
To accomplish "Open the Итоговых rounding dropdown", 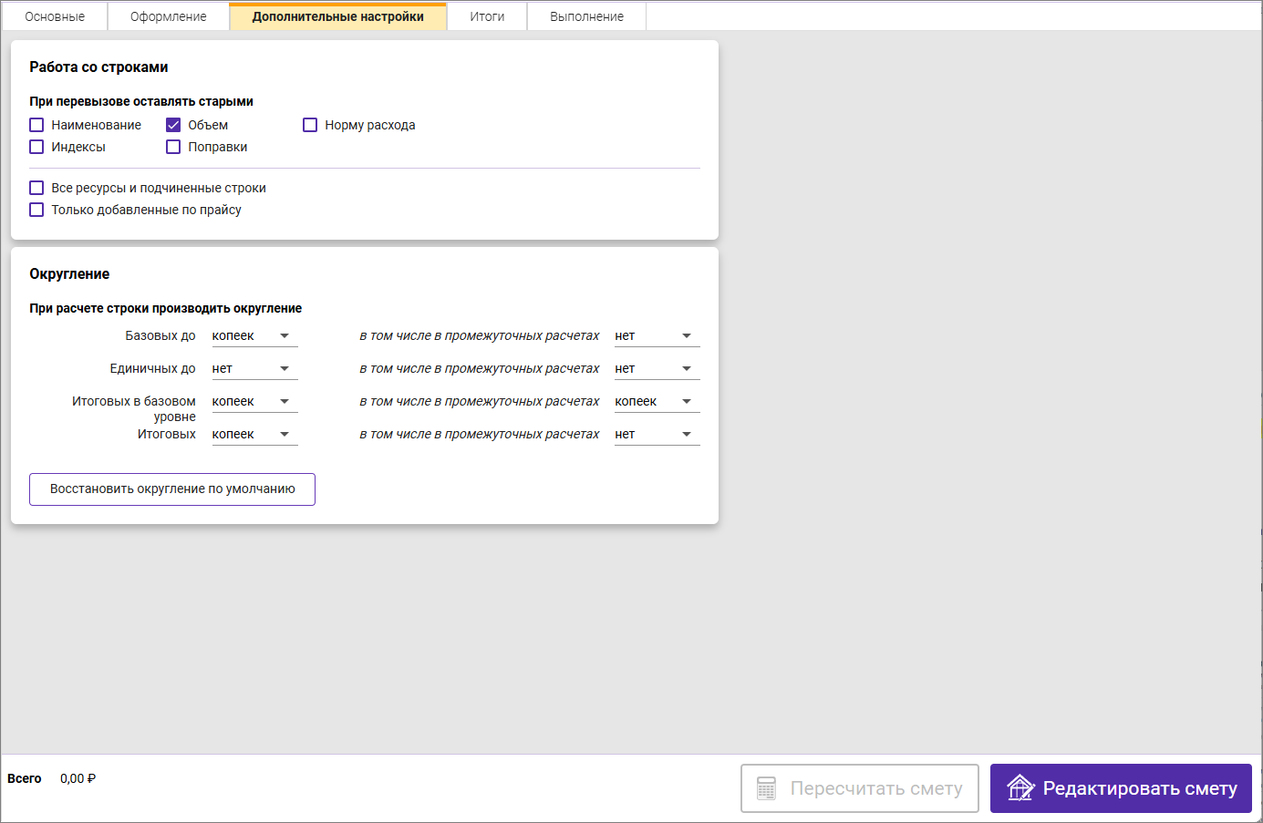I will (x=254, y=435).
